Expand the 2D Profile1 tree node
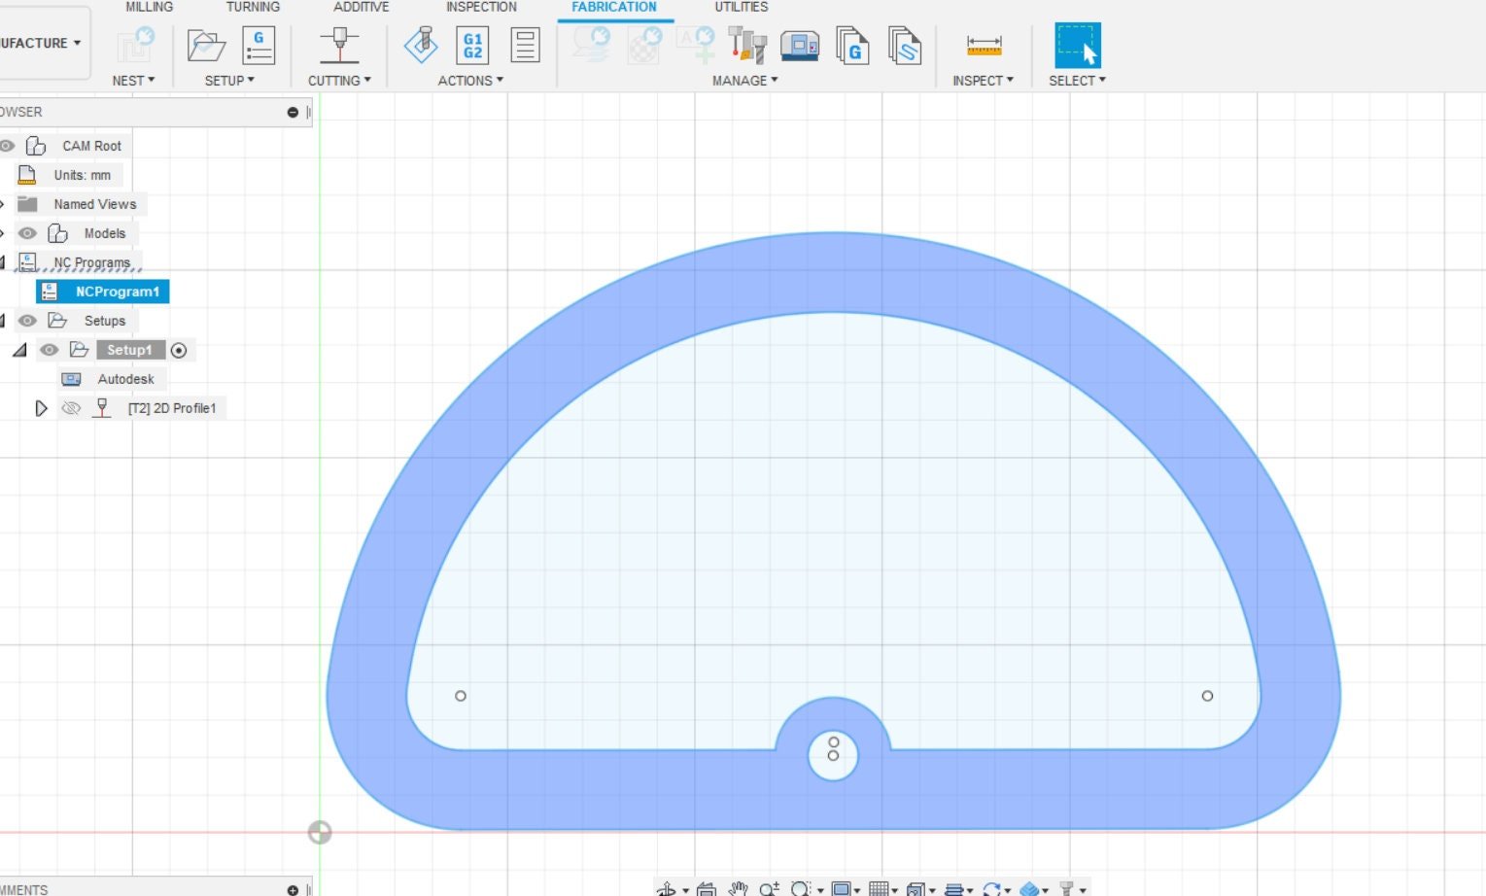Image resolution: width=1486 pixels, height=896 pixels. point(41,408)
